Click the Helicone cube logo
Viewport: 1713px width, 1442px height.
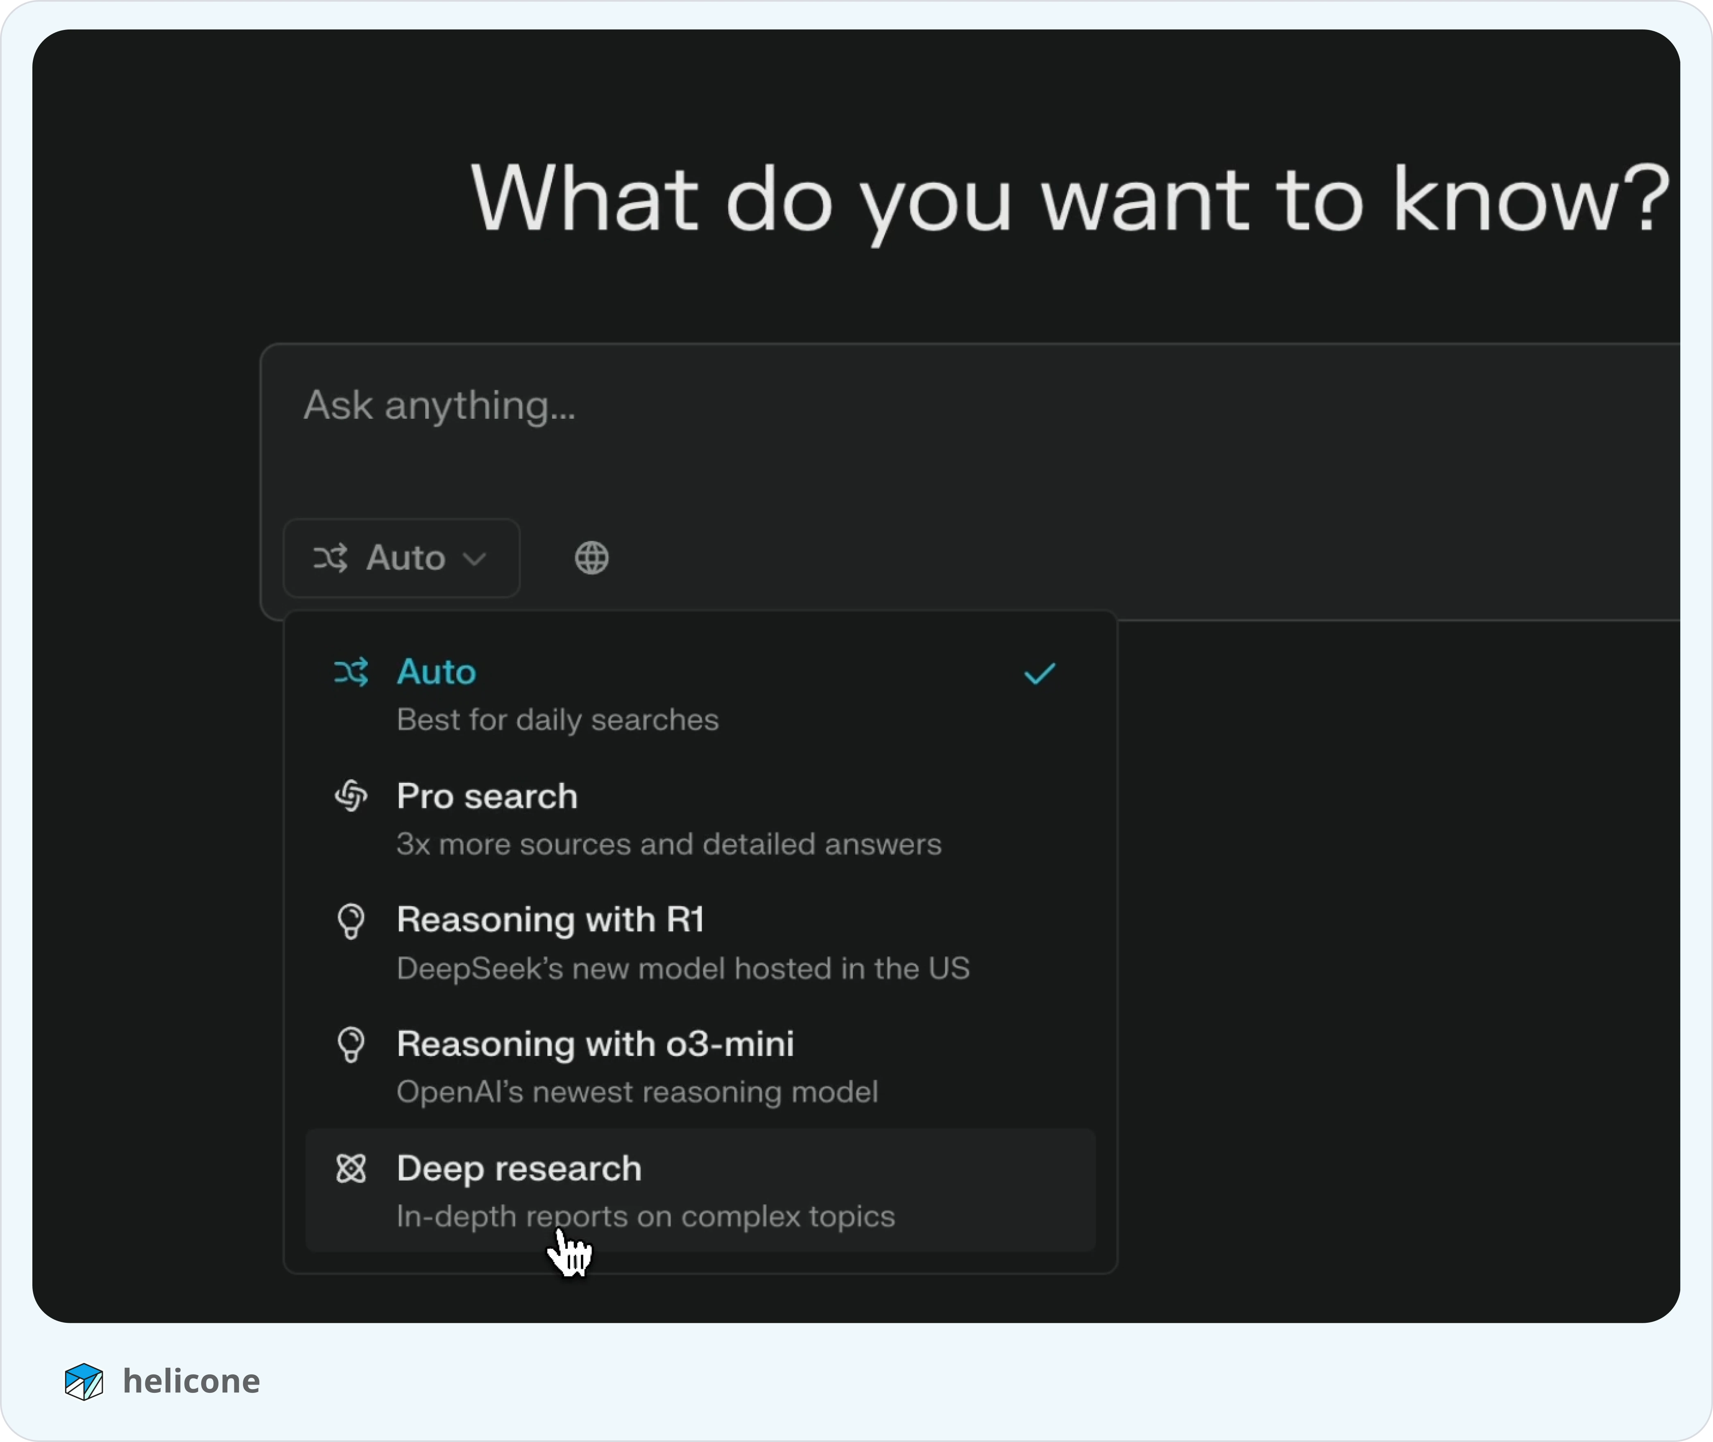(x=84, y=1381)
